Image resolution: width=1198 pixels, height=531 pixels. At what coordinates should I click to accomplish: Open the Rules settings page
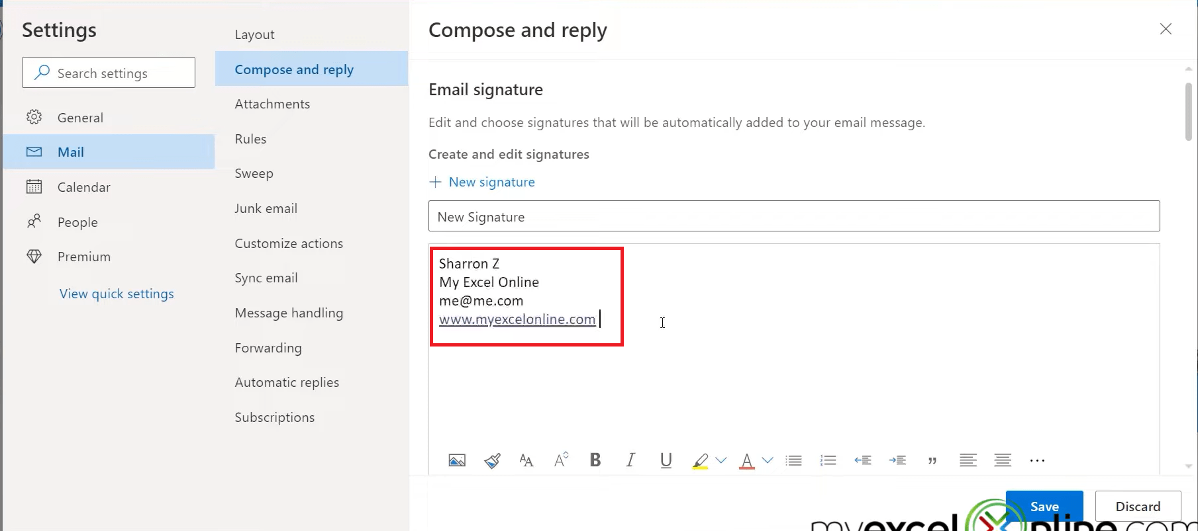click(x=311, y=139)
